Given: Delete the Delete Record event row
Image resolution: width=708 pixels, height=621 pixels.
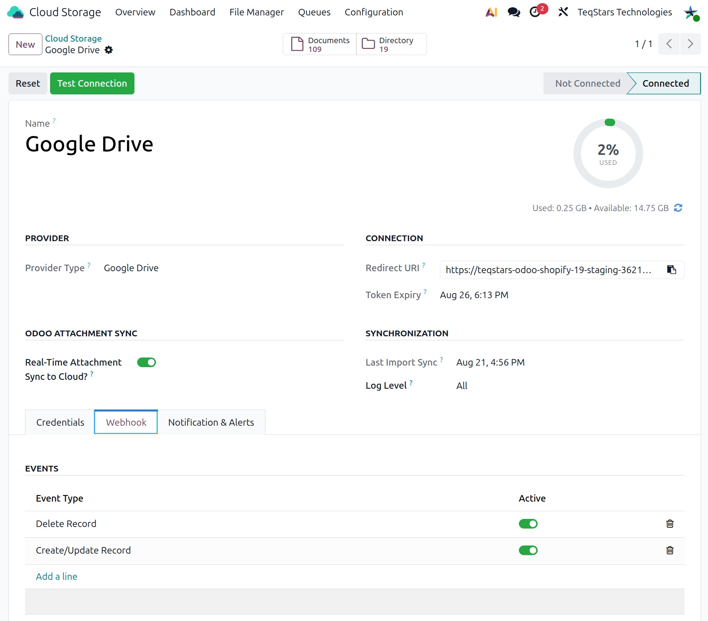Looking at the screenshot, I should click(x=670, y=524).
